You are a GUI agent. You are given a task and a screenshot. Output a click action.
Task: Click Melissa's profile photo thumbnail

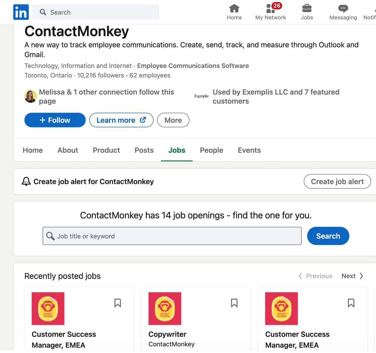31,96
